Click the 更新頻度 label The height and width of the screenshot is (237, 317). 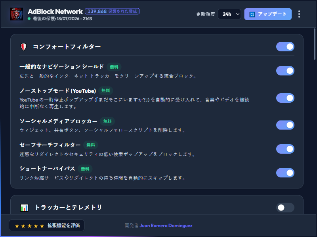205,14
